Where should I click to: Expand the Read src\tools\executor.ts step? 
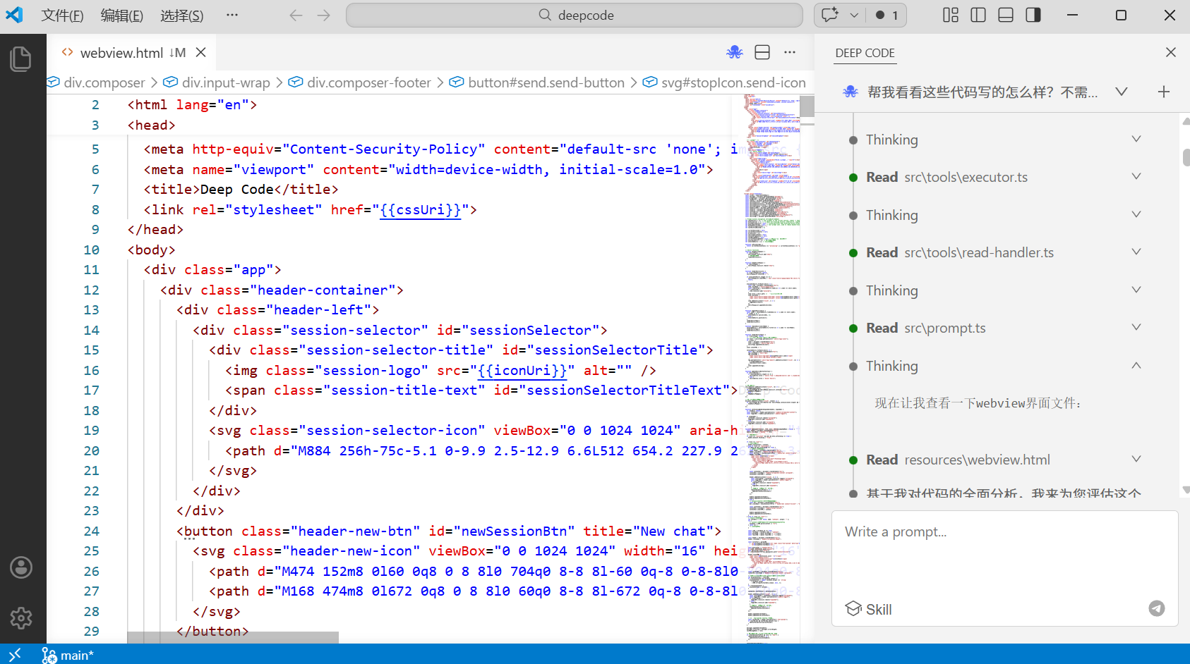coord(1136,177)
